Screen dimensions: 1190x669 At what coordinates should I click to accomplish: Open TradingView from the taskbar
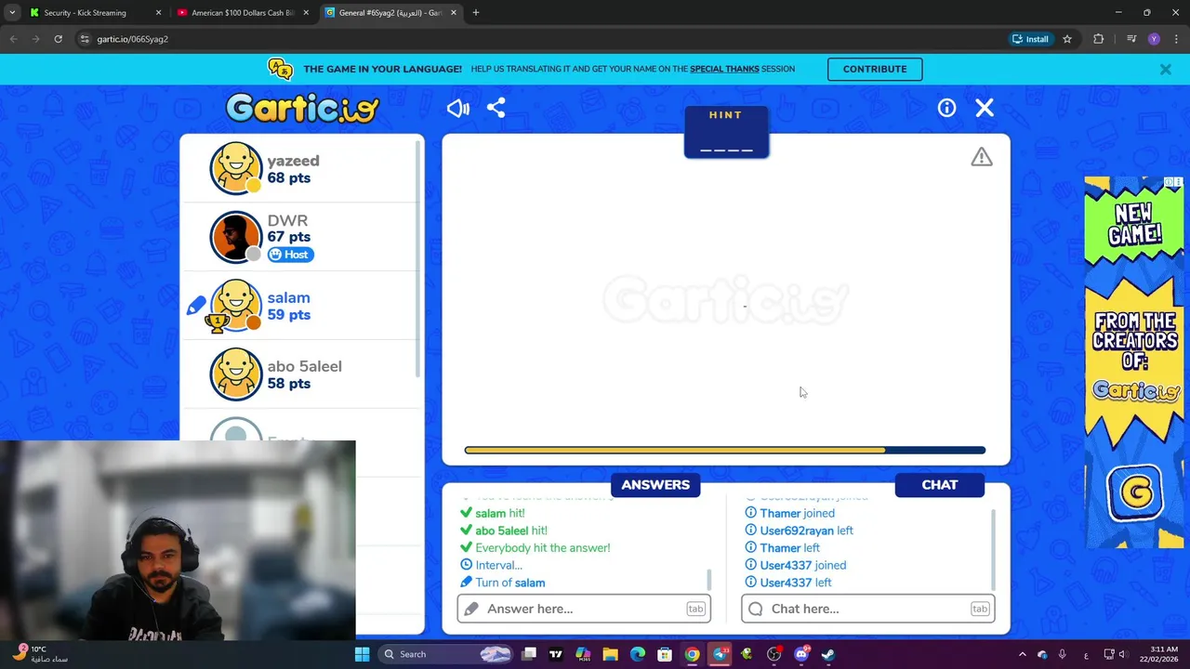pyautogui.click(x=556, y=654)
